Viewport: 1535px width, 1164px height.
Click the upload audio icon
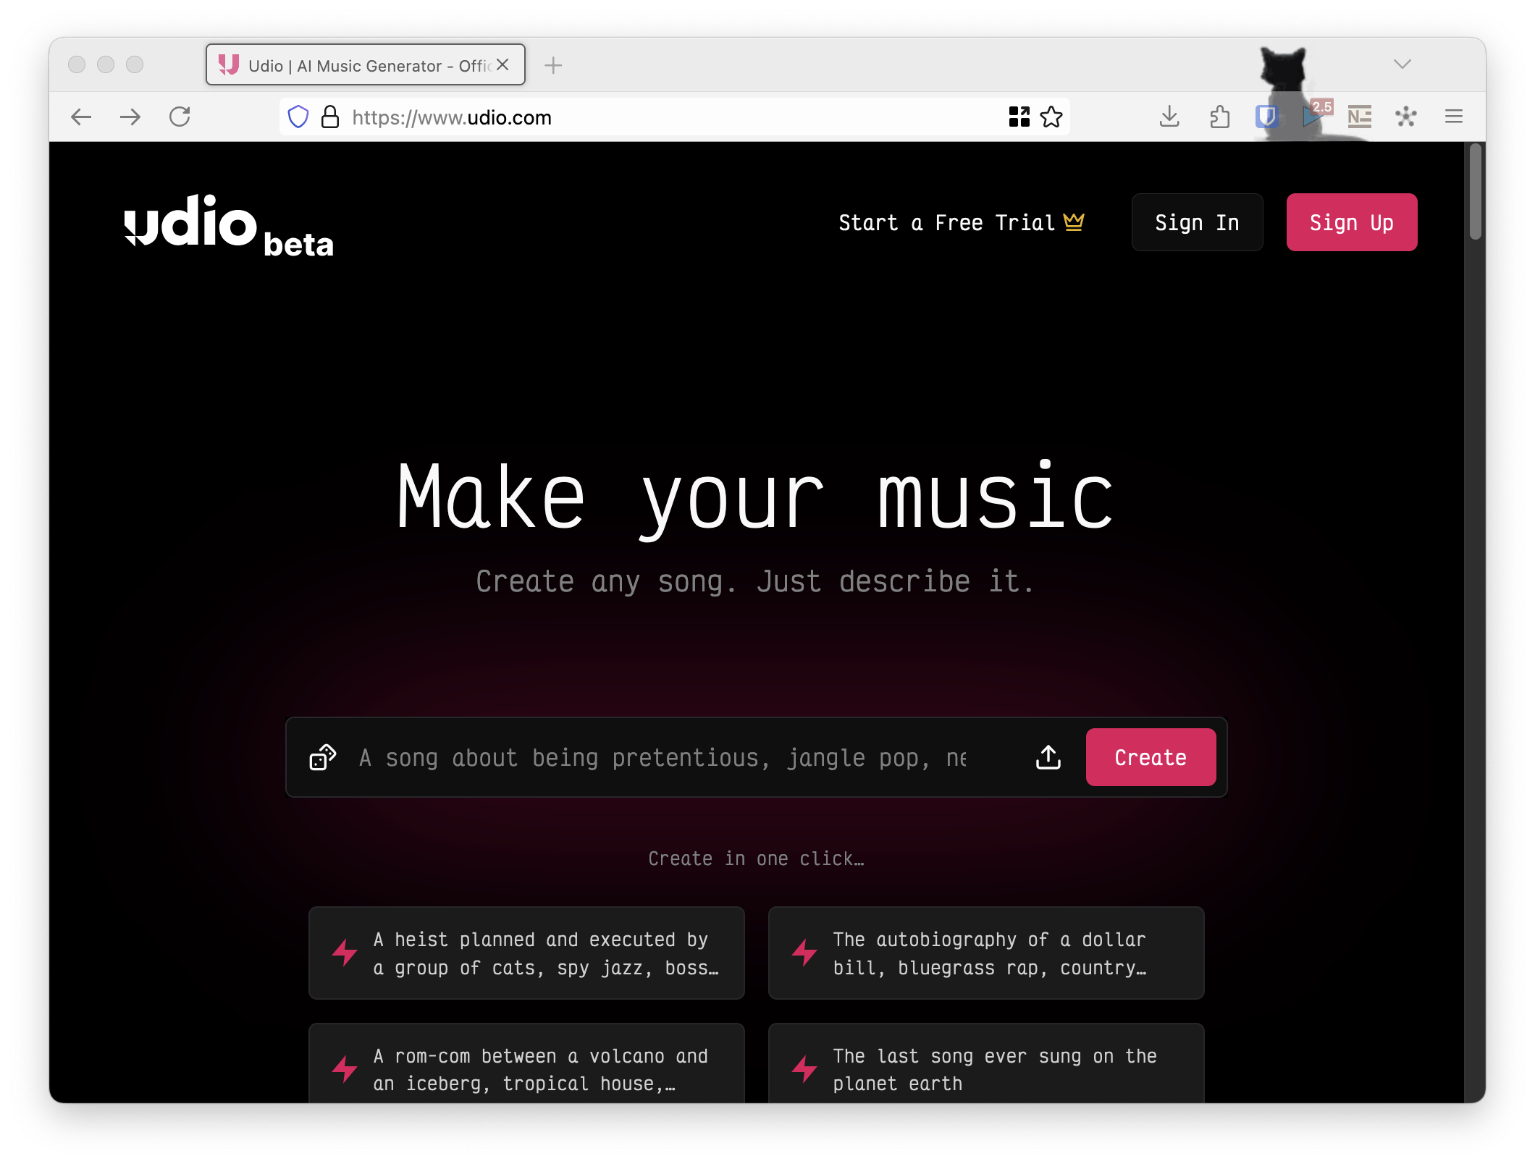[1048, 757]
